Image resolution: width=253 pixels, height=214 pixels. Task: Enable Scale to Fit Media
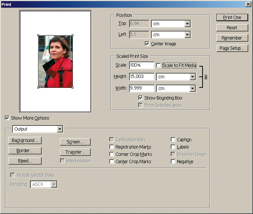tap(158, 65)
